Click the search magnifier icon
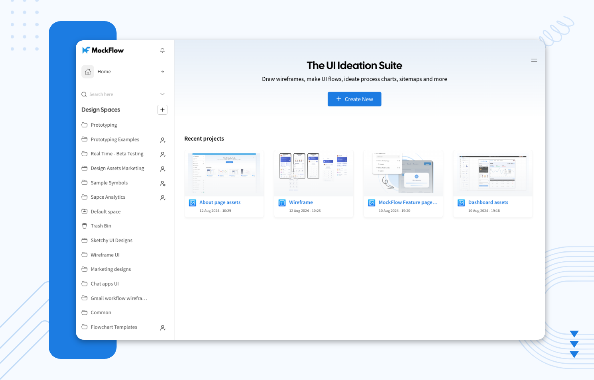 click(x=84, y=94)
